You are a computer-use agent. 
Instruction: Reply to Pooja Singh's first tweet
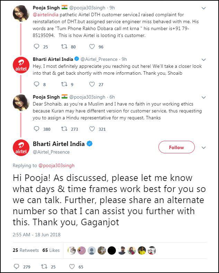(37, 47)
